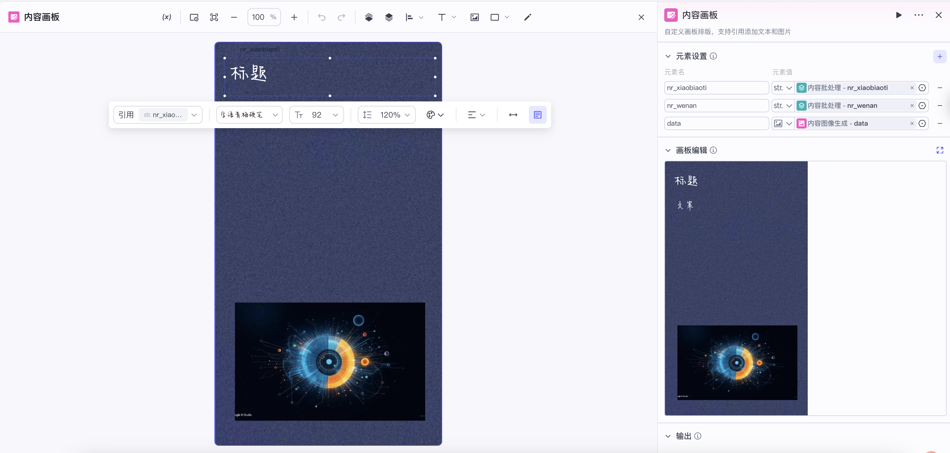Run the node with the play icon
Screen dimensions: 950x453
pyautogui.click(x=898, y=15)
